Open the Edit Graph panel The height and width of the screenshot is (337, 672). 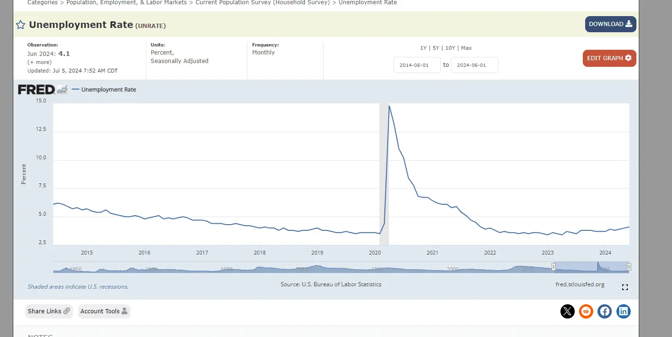coord(609,58)
